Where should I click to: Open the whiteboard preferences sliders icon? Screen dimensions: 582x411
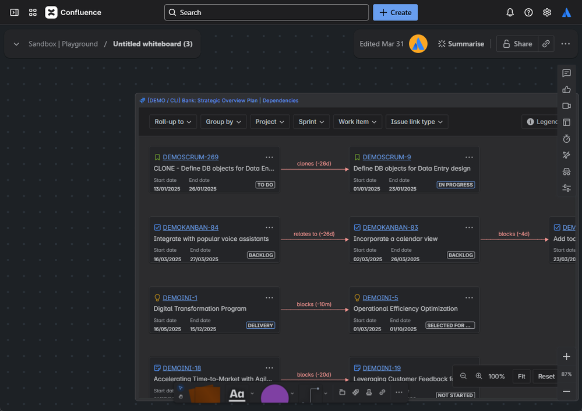coord(566,188)
